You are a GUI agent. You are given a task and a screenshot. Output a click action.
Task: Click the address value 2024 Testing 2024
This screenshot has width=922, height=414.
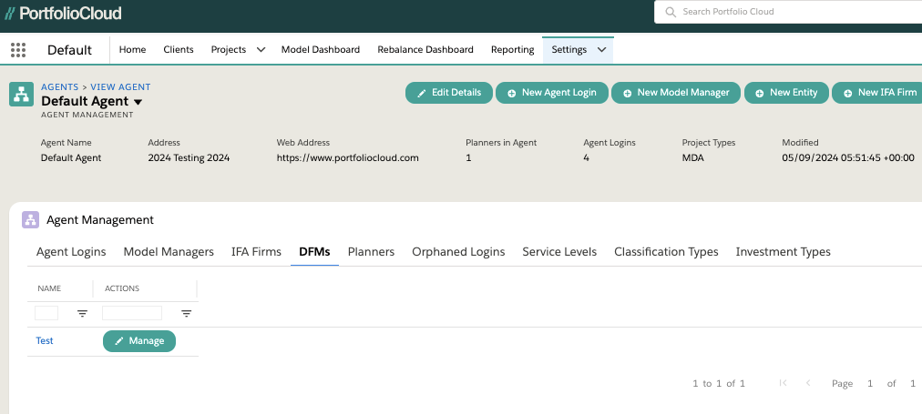(x=189, y=158)
